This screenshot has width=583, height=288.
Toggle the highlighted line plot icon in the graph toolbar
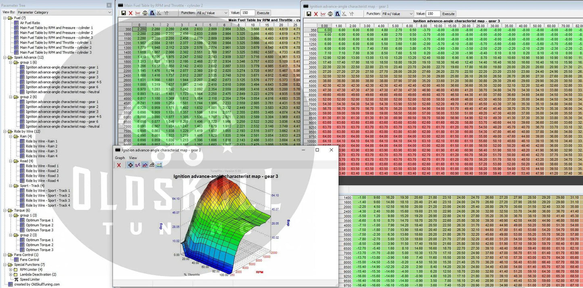click(144, 165)
